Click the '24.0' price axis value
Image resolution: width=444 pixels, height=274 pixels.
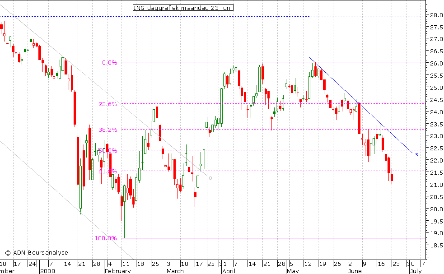click(436, 112)
